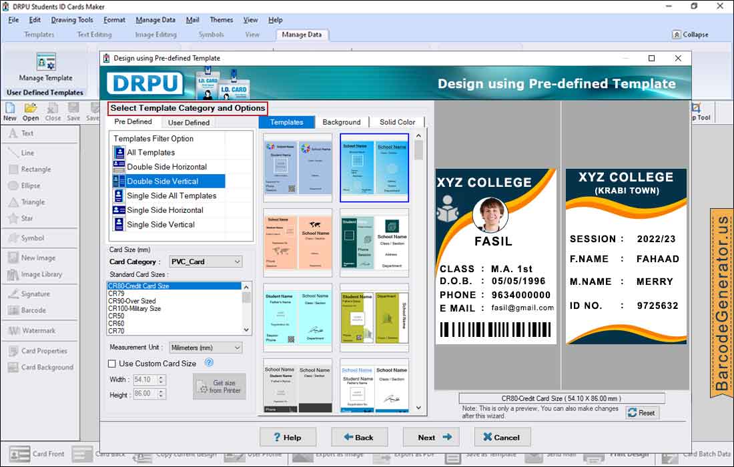Click the Width spinner arrows
This screenshot has width=734, height=467.
[161, 380]
